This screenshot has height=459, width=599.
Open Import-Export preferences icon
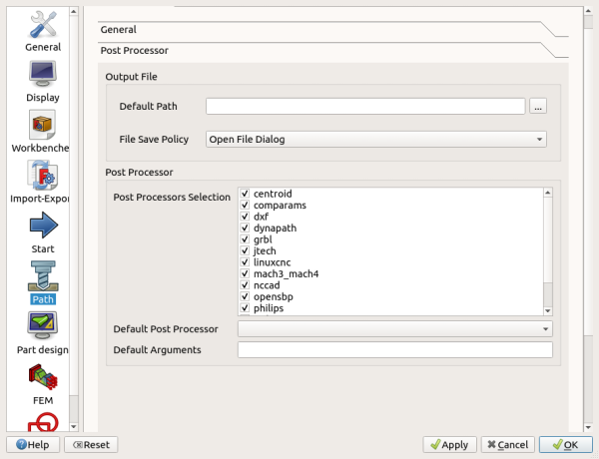(42, 176)
